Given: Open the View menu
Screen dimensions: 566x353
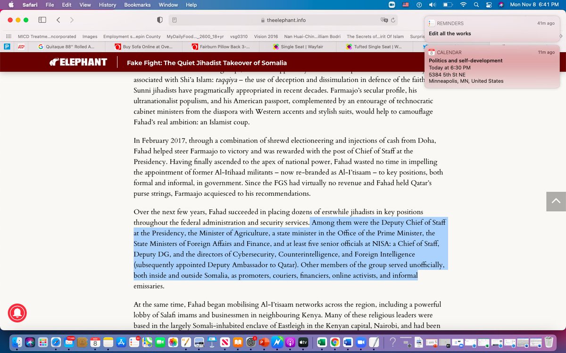Looking at the screenshot, I should [85, 5].
